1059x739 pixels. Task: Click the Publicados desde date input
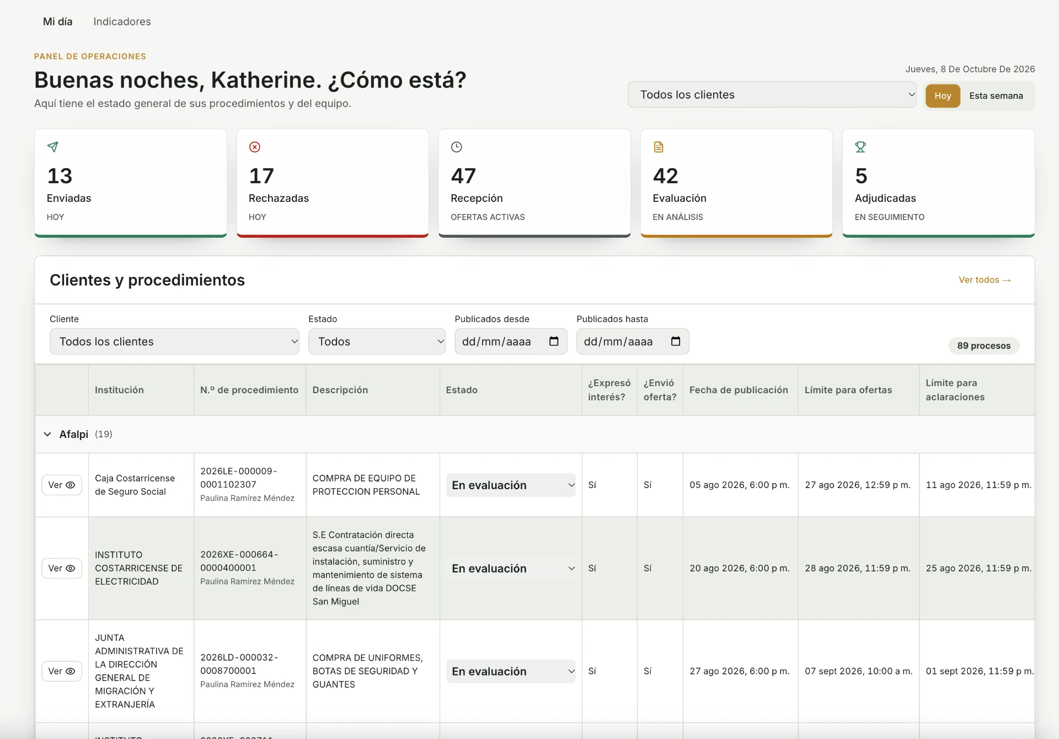511,341
